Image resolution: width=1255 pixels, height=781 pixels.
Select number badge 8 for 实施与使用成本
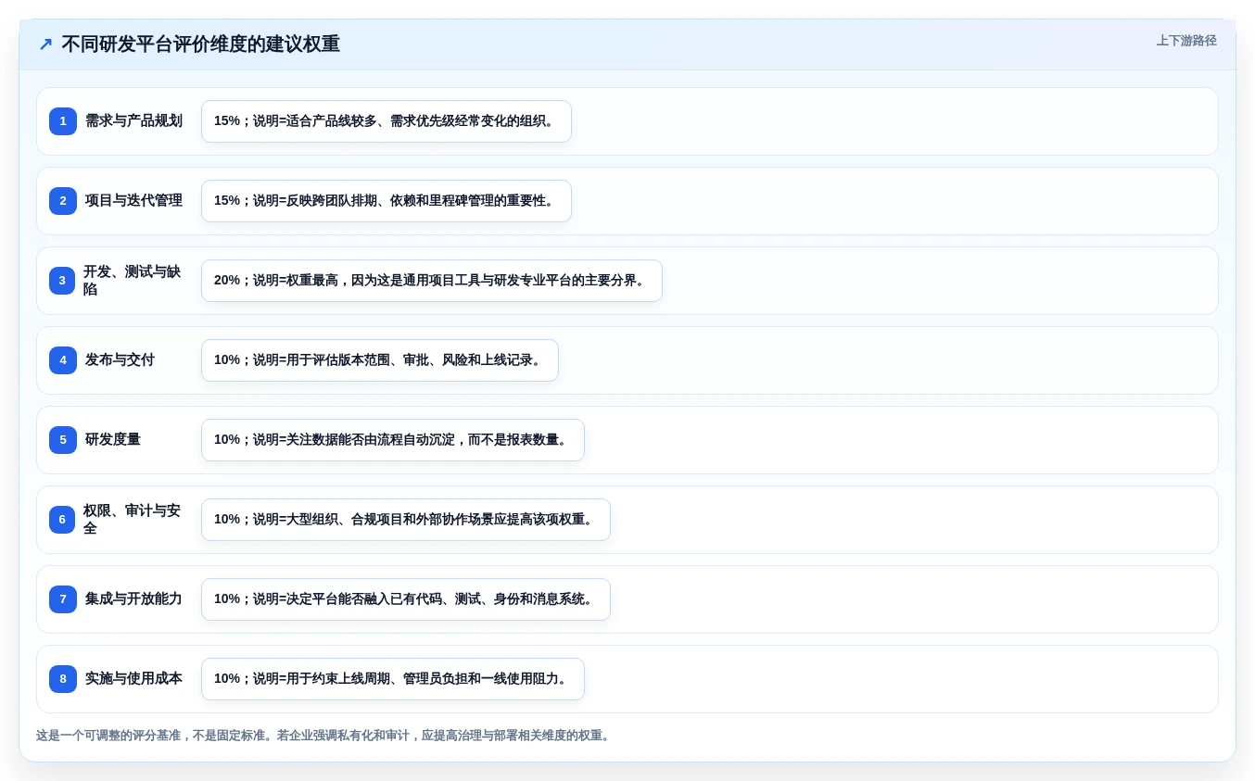click(63, 679)
